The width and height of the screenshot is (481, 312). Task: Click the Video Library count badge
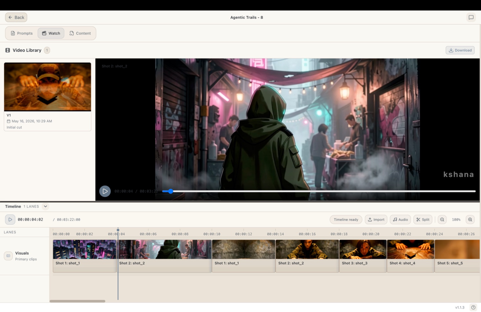click(x=47, y=50)
